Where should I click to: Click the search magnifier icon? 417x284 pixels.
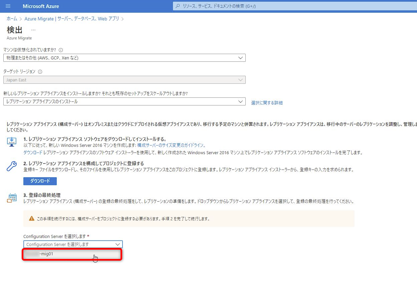click(178, 6)
